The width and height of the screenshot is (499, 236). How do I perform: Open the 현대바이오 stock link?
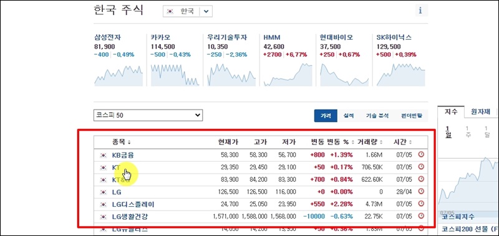click(x=336, y=37)
